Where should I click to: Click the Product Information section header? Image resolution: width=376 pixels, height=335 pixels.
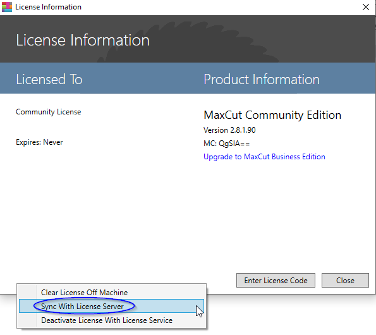coord(262,79)
